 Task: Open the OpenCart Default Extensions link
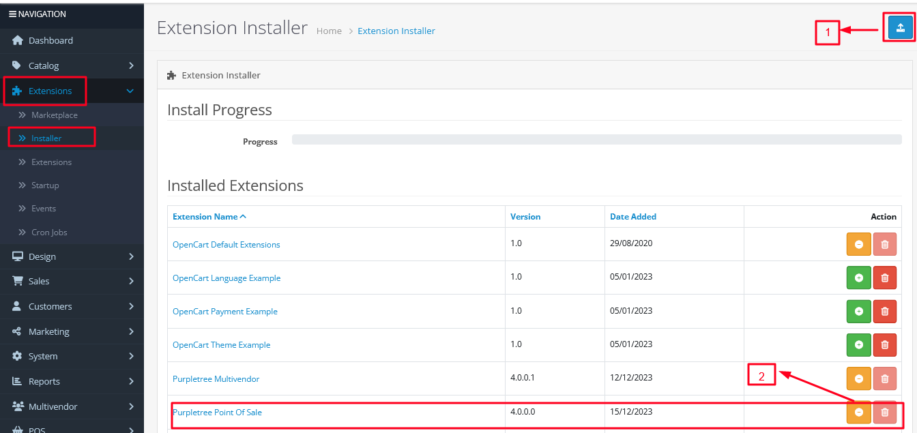(227, 245)
